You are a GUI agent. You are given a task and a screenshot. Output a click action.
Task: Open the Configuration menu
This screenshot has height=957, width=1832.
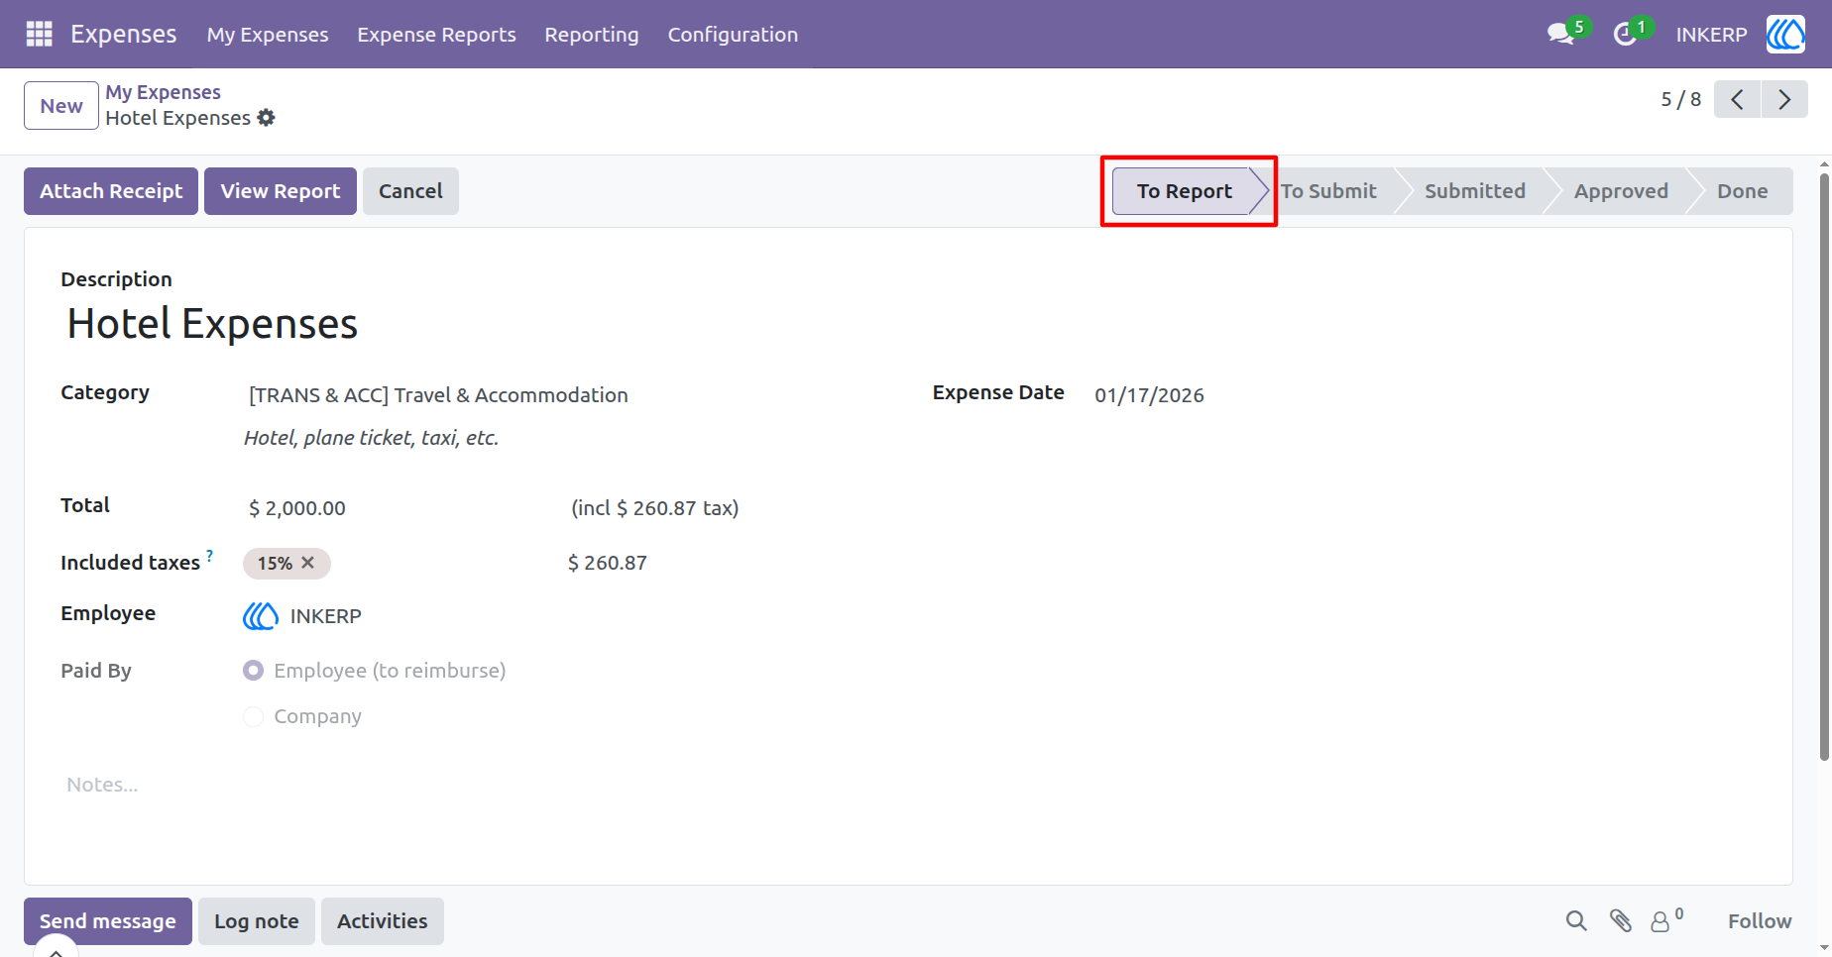tap(733, 35)
